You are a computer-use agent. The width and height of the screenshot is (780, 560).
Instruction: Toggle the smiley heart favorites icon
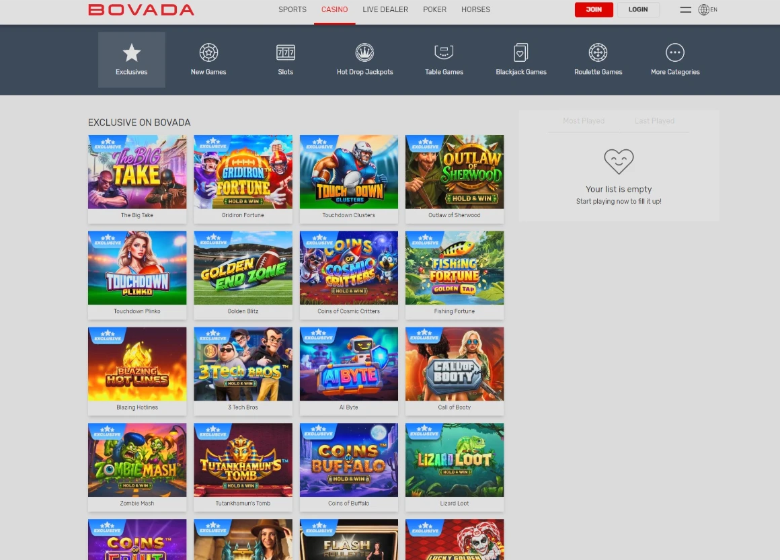618,161
